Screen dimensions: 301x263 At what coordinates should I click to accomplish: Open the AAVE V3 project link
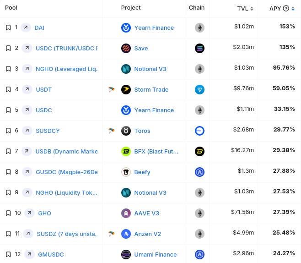[x=147, y=213]
